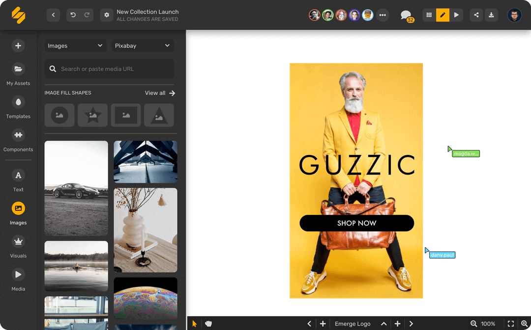Select the triangle image fill shape
The height and width of the screenshot is (330, 531).
pyautogui.click(x=159, y=115)
